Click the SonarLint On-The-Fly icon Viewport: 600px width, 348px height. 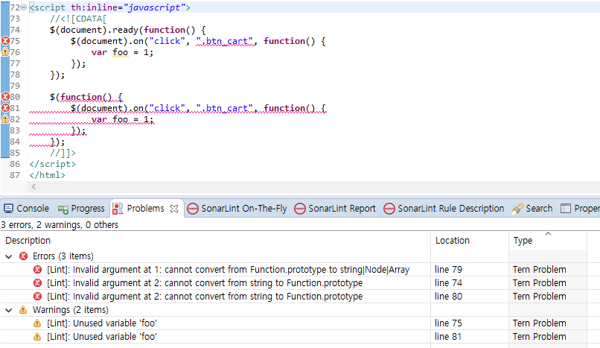(x=193, y=209)
